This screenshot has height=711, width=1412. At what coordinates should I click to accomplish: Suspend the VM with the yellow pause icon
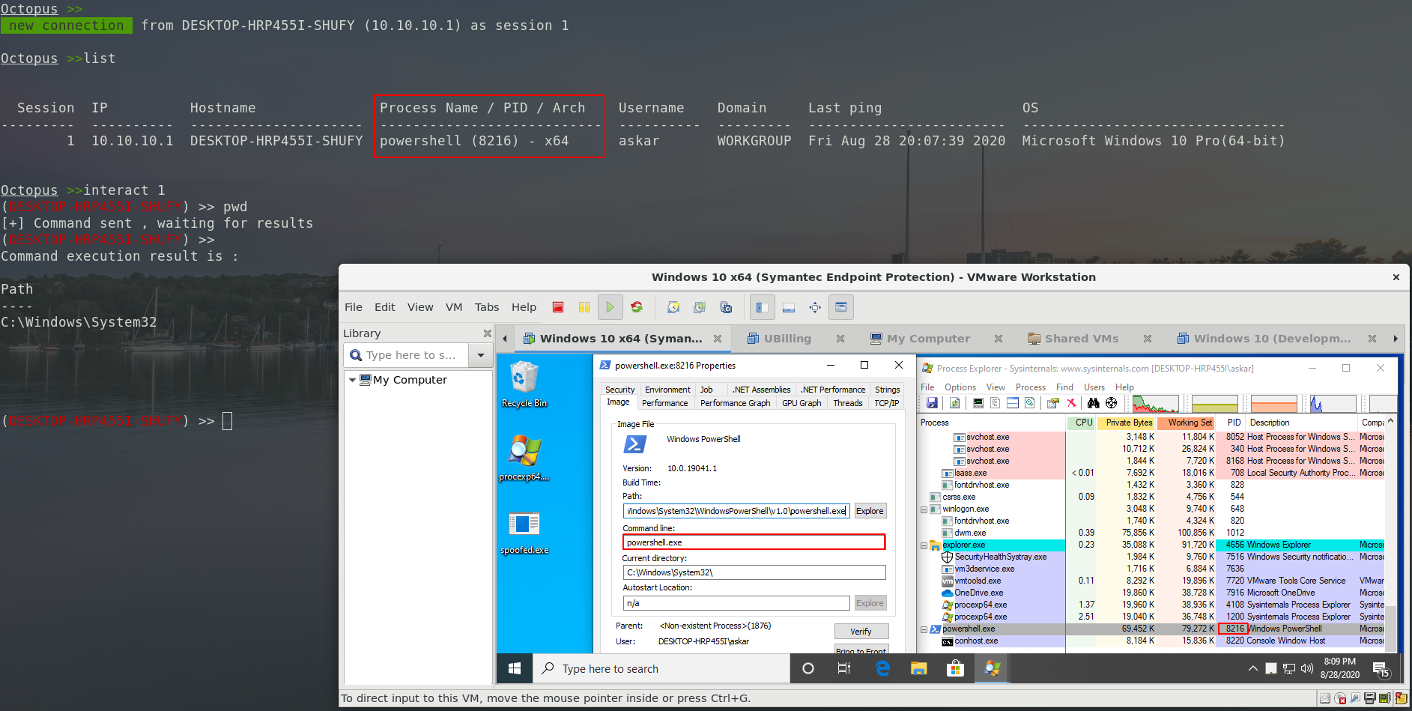pos(584,307)
